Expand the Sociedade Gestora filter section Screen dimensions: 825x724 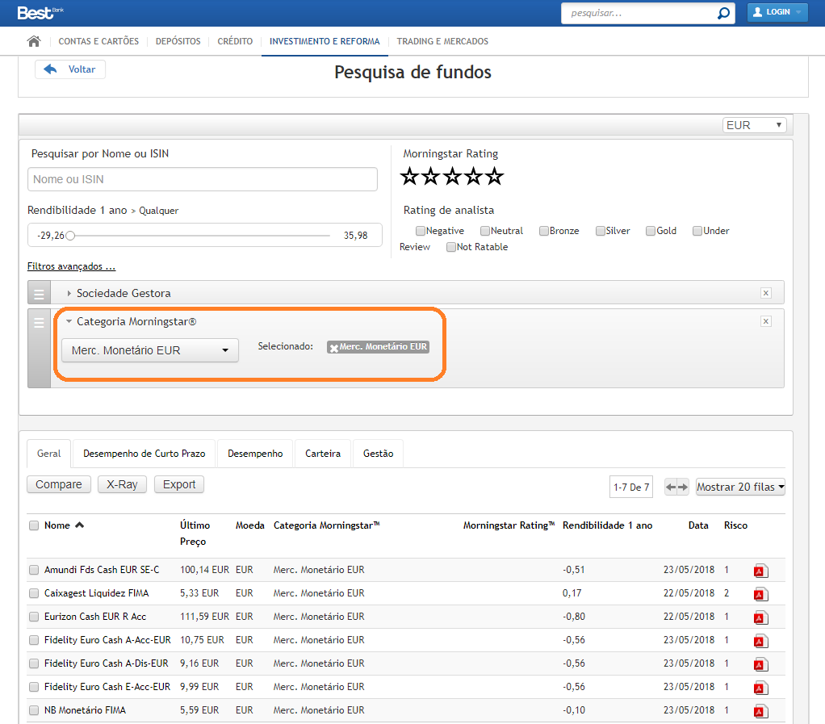point(124,293)
